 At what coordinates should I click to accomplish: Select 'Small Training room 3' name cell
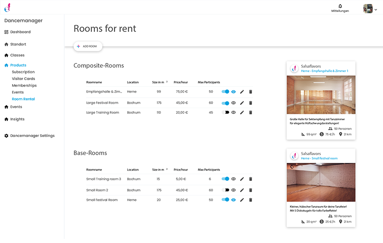click(x=104, y=179)
